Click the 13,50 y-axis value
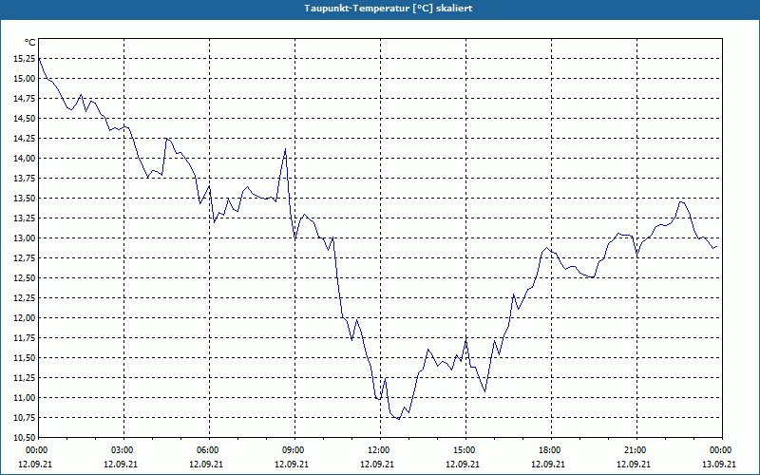Viewport: 760px width, 475px height. 25,199
